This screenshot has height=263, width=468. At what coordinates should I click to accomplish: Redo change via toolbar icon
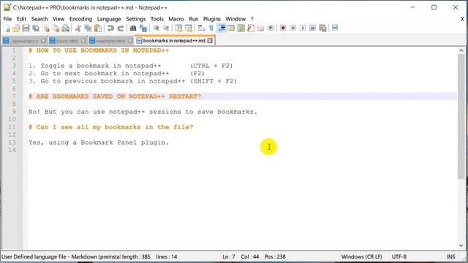pos(120,28)
